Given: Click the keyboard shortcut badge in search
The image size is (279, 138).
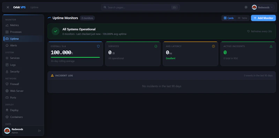Looking at the screenshot, I should (174, 7).
